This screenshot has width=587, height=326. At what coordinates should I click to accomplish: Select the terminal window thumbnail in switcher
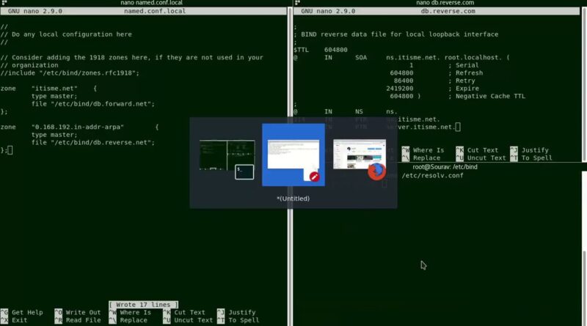227,155
